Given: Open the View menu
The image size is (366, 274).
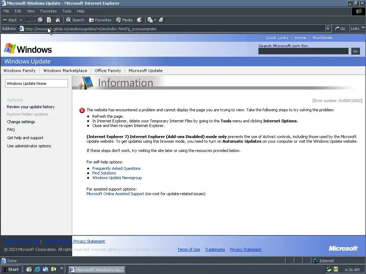Looking at the screenshot, I should (x=31, y=11).
